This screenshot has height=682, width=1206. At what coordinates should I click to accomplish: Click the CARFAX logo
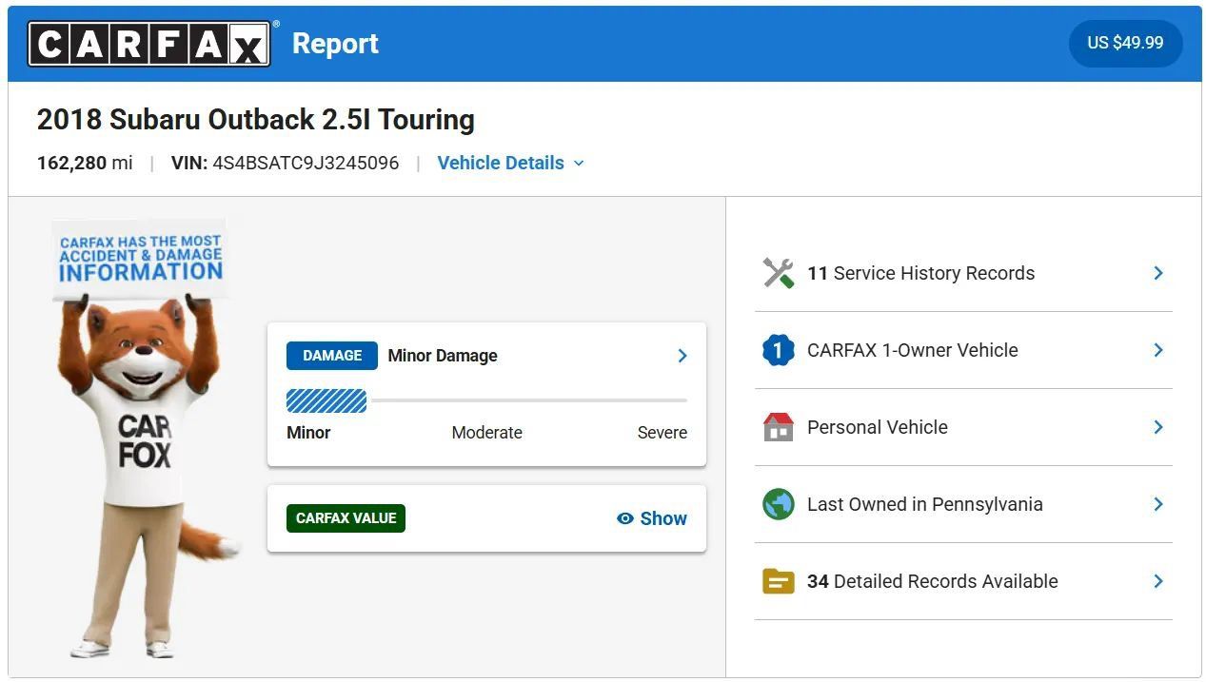tap(149, 44)
